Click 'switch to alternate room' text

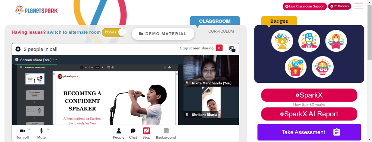point(74,32)
